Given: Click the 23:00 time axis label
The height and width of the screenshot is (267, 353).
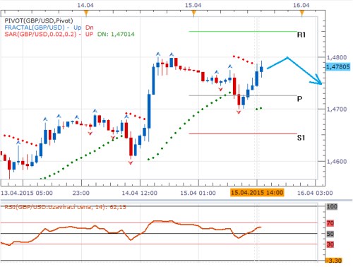Looking at the screenshot, I should click(x=81, y=193).
